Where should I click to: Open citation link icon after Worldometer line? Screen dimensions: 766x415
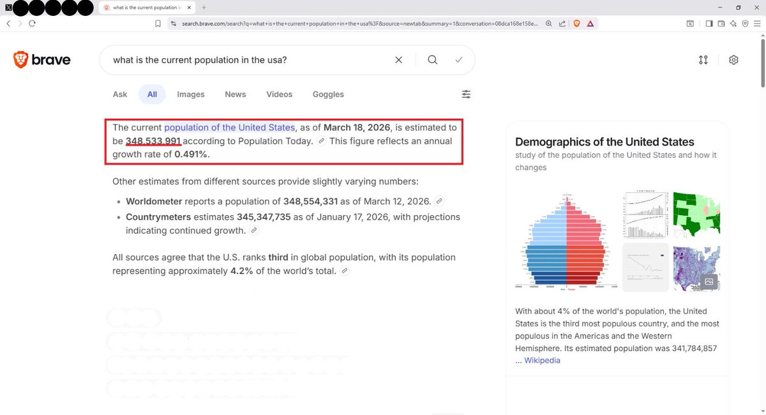pyautogui.click(x=439, y=201)
